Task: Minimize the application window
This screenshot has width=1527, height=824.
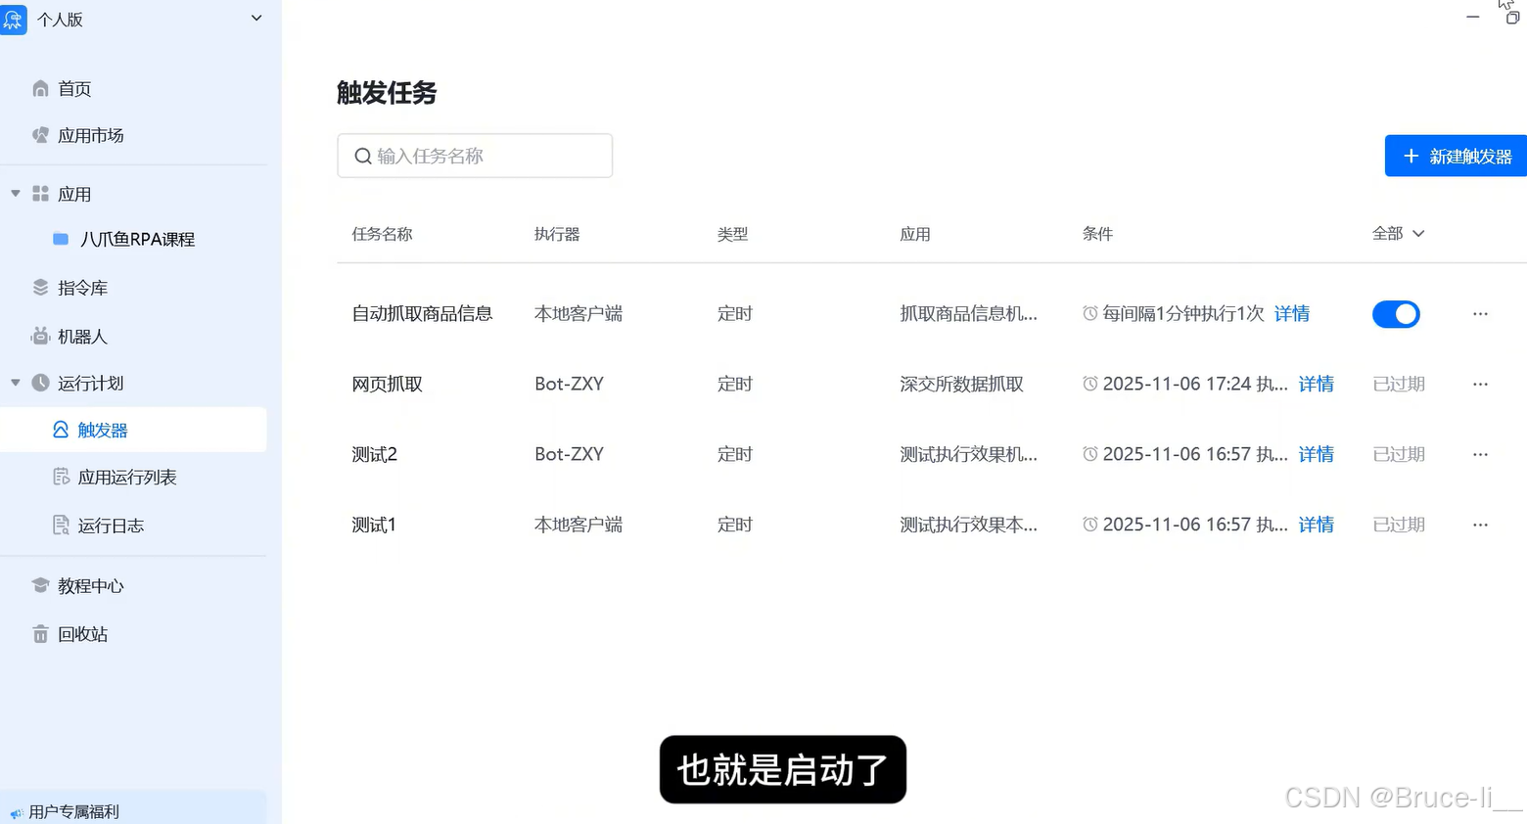Action: [x=1472, y=18]
